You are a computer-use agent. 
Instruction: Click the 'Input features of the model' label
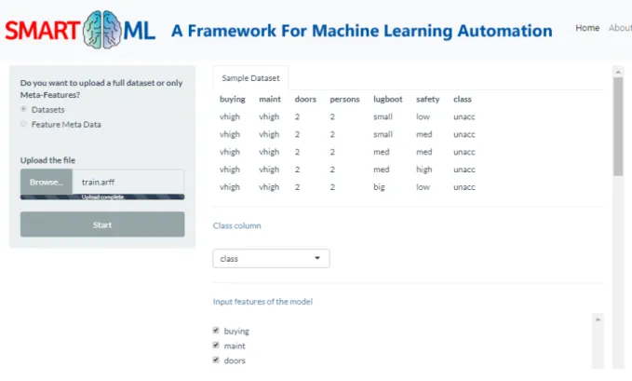point(262,302)
